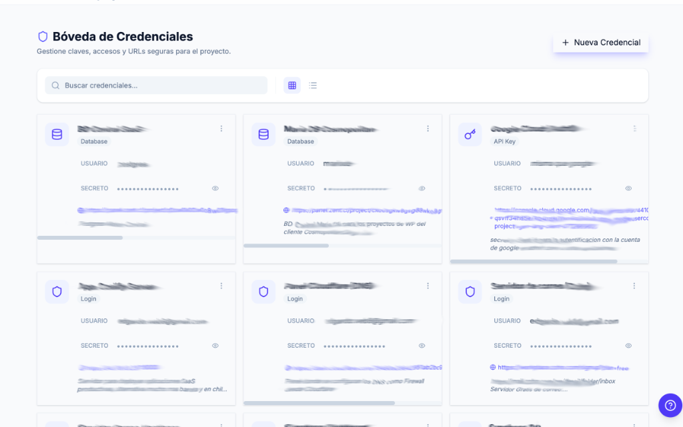Show secret on 'Servidor Gratis de correo' card
The height and width of the screenshot is (427, 683).
[628, 346]
